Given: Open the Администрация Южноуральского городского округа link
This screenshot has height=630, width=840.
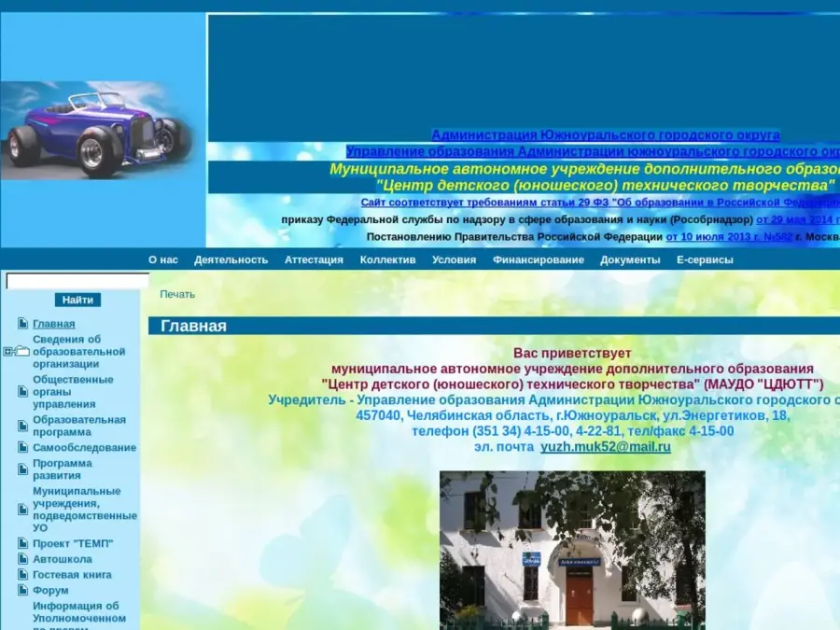Looking at the screenshot, I should (x=605, y=135).
